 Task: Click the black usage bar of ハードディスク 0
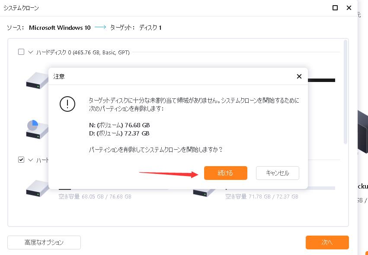321,80
